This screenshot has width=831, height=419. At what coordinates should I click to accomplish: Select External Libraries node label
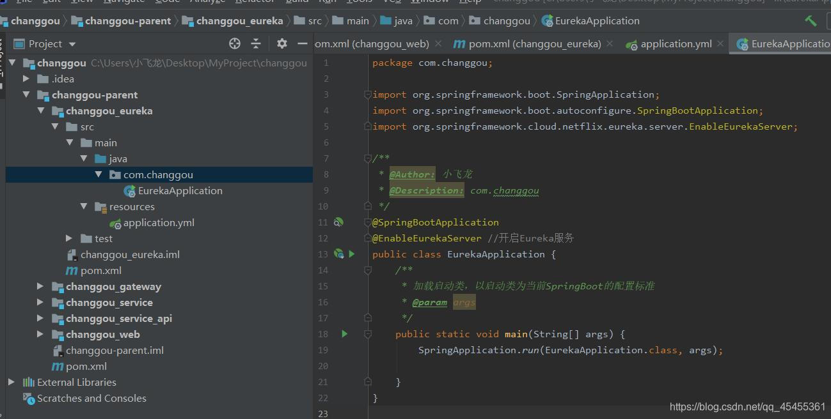click(x=77, y=382)
